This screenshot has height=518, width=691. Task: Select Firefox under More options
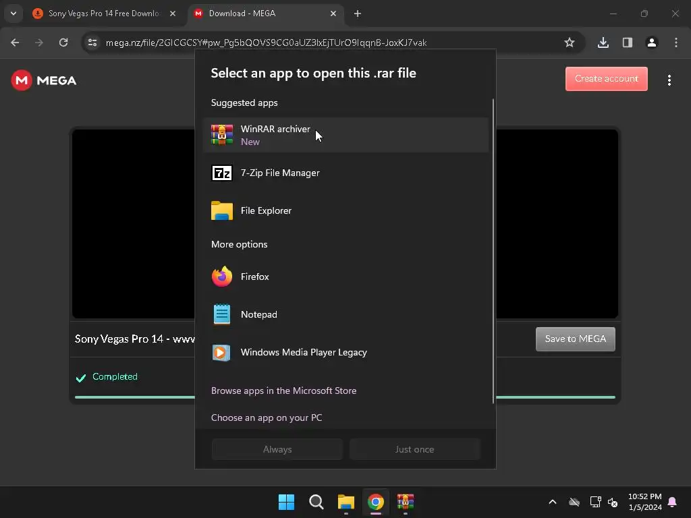coord(346,277)
